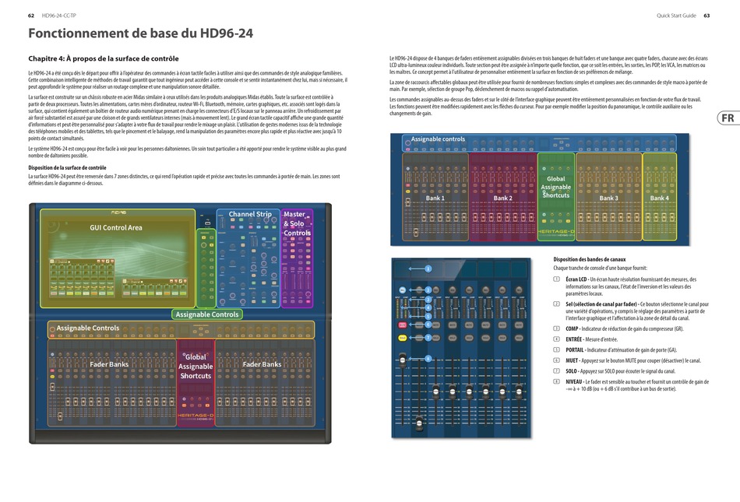Click the paragraph starting 'Le système HD96-24 est conçu'

tap(188, 153)
